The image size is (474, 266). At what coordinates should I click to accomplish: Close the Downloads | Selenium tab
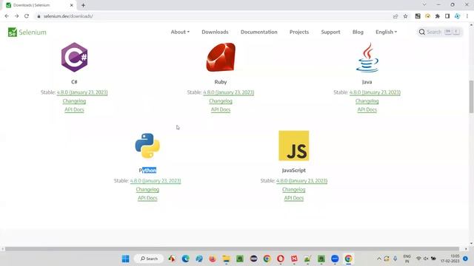tap(72, 5)
